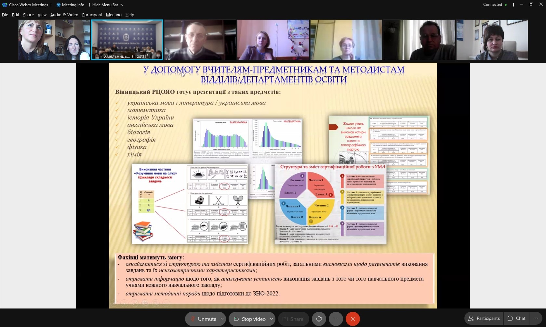
Task: Click the red leave meeting button
Action: point(353,319)
